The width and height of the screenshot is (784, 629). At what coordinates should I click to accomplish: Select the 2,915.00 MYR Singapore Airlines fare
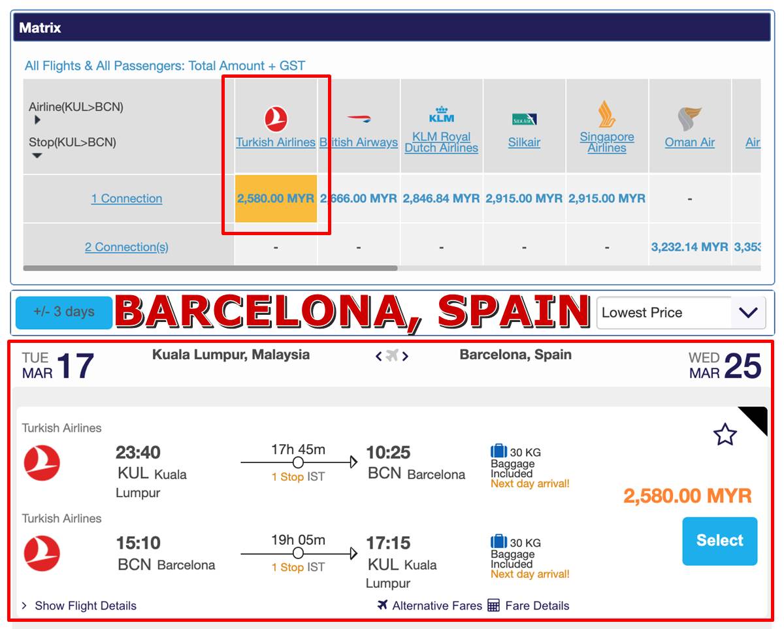click(x=607, y=199)
